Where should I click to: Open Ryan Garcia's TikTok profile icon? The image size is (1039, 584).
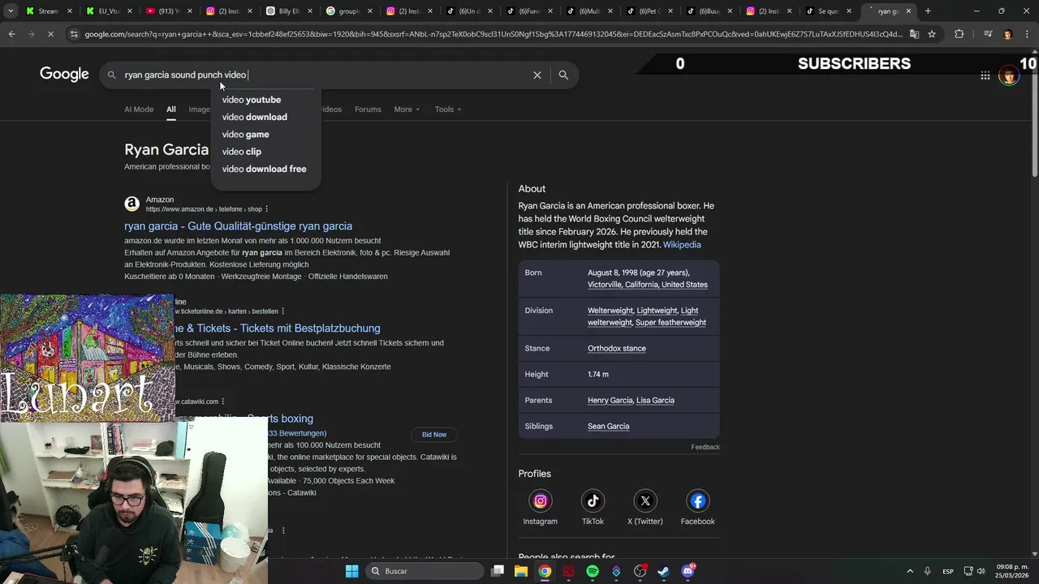click(593, 500)
